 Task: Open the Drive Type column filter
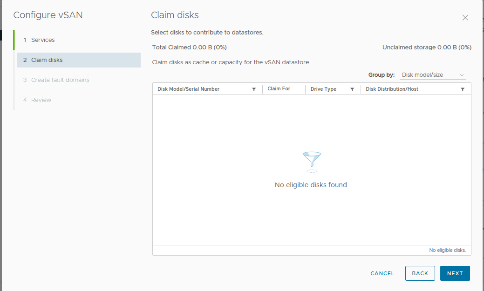click(x=352, y=89)
